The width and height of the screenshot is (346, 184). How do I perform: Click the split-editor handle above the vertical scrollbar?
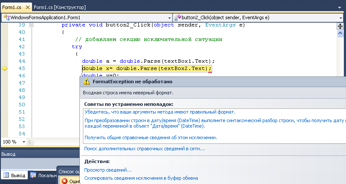(x=340, y=26)
